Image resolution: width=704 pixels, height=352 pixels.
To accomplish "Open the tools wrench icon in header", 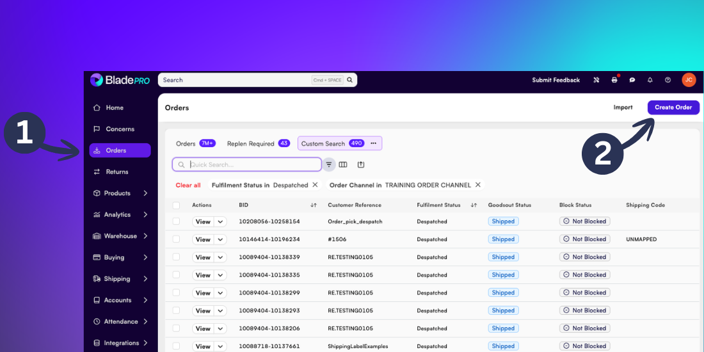I will click(596, 80).
